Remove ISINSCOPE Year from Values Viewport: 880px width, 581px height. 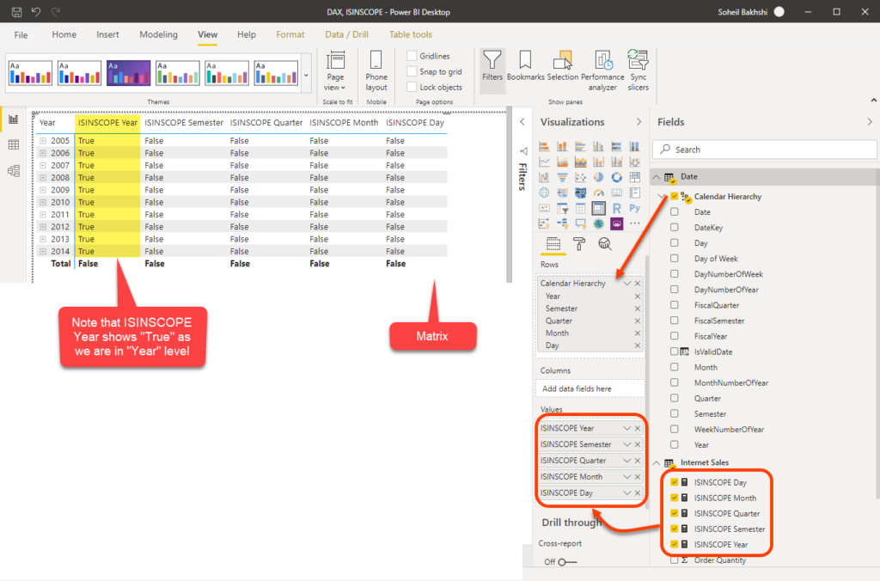(x=638, y=428)
